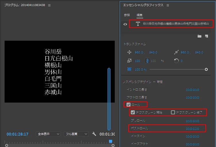This screenshot has height=147, width=216.
Task: Edit the イーズアウト timecode value
Action: tap(193, 144)
